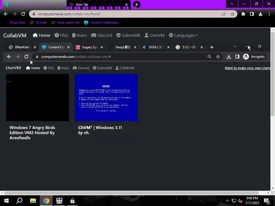Open the UserVM Discord link
The width and height of the screenshot is (275, 206).
pyautogui.click(x=81, y=68)
